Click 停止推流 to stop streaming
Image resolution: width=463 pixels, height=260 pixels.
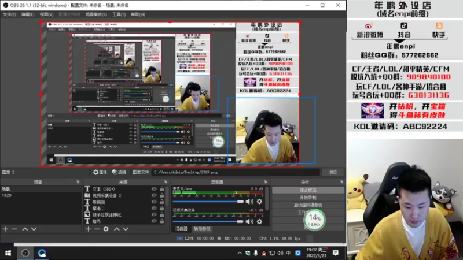[308, 191]
